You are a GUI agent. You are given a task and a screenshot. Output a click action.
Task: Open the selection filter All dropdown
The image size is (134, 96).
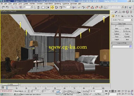pyautogui.click(x=28, y=7)
